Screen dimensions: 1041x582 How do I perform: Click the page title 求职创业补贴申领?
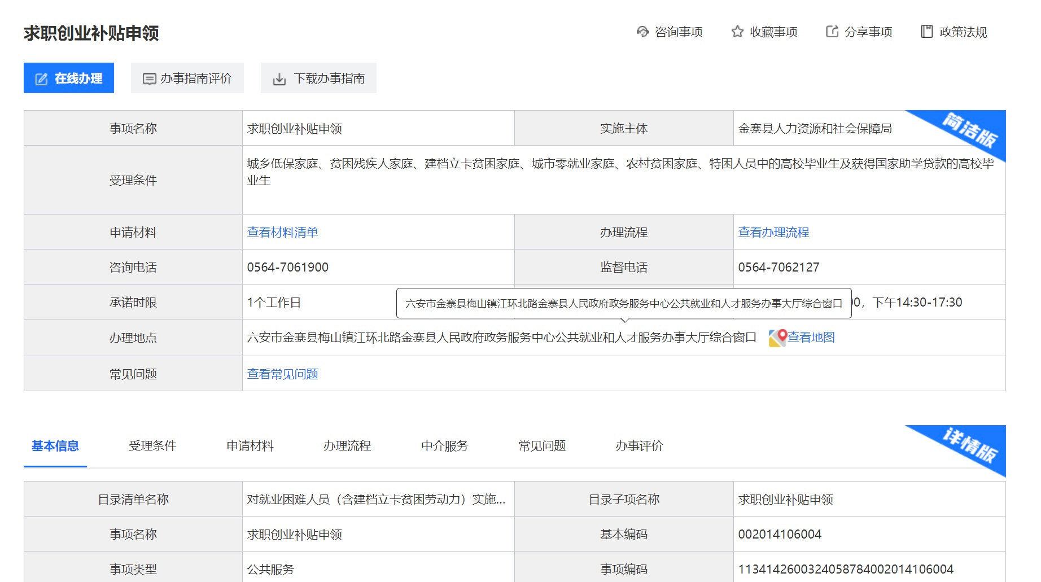(x=91, y=33)
